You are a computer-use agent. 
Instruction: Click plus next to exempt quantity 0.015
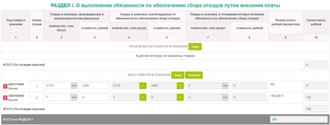click(x=143, y=86)
